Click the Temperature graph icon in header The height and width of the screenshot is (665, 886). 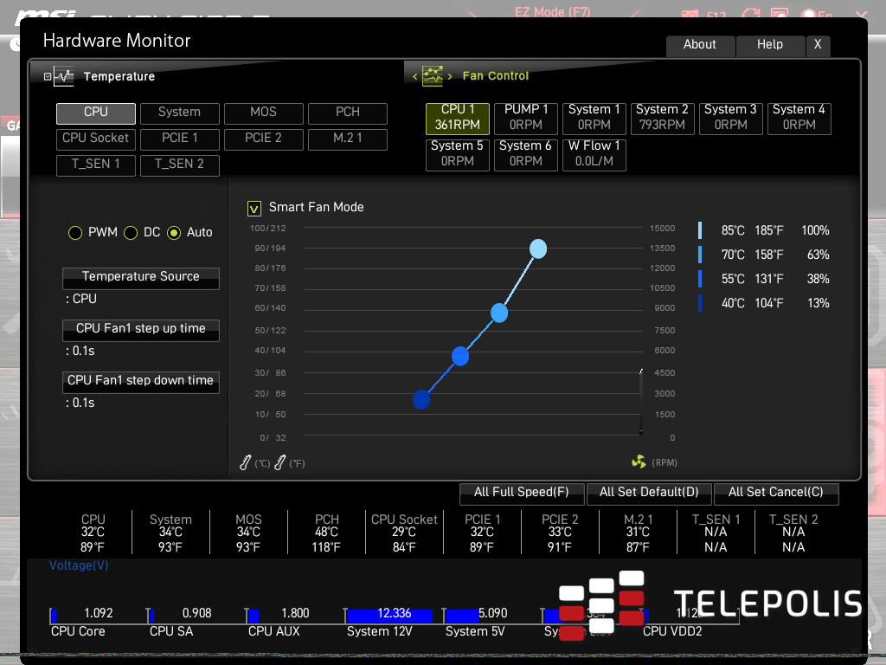click(65, 76)
